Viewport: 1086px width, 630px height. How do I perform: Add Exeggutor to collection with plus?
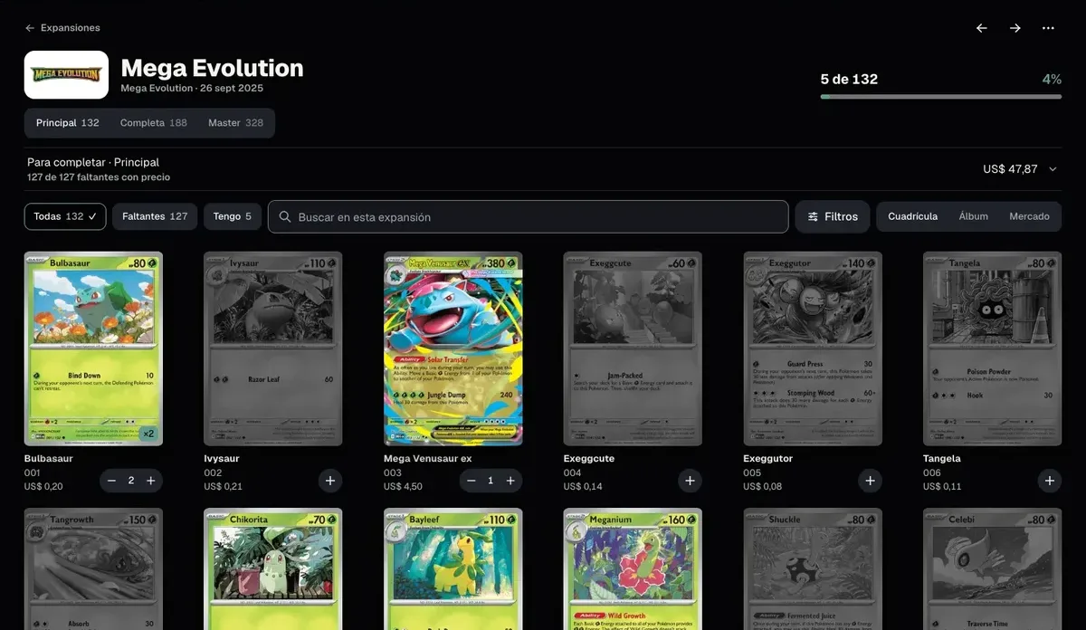[x=870, y=481]
